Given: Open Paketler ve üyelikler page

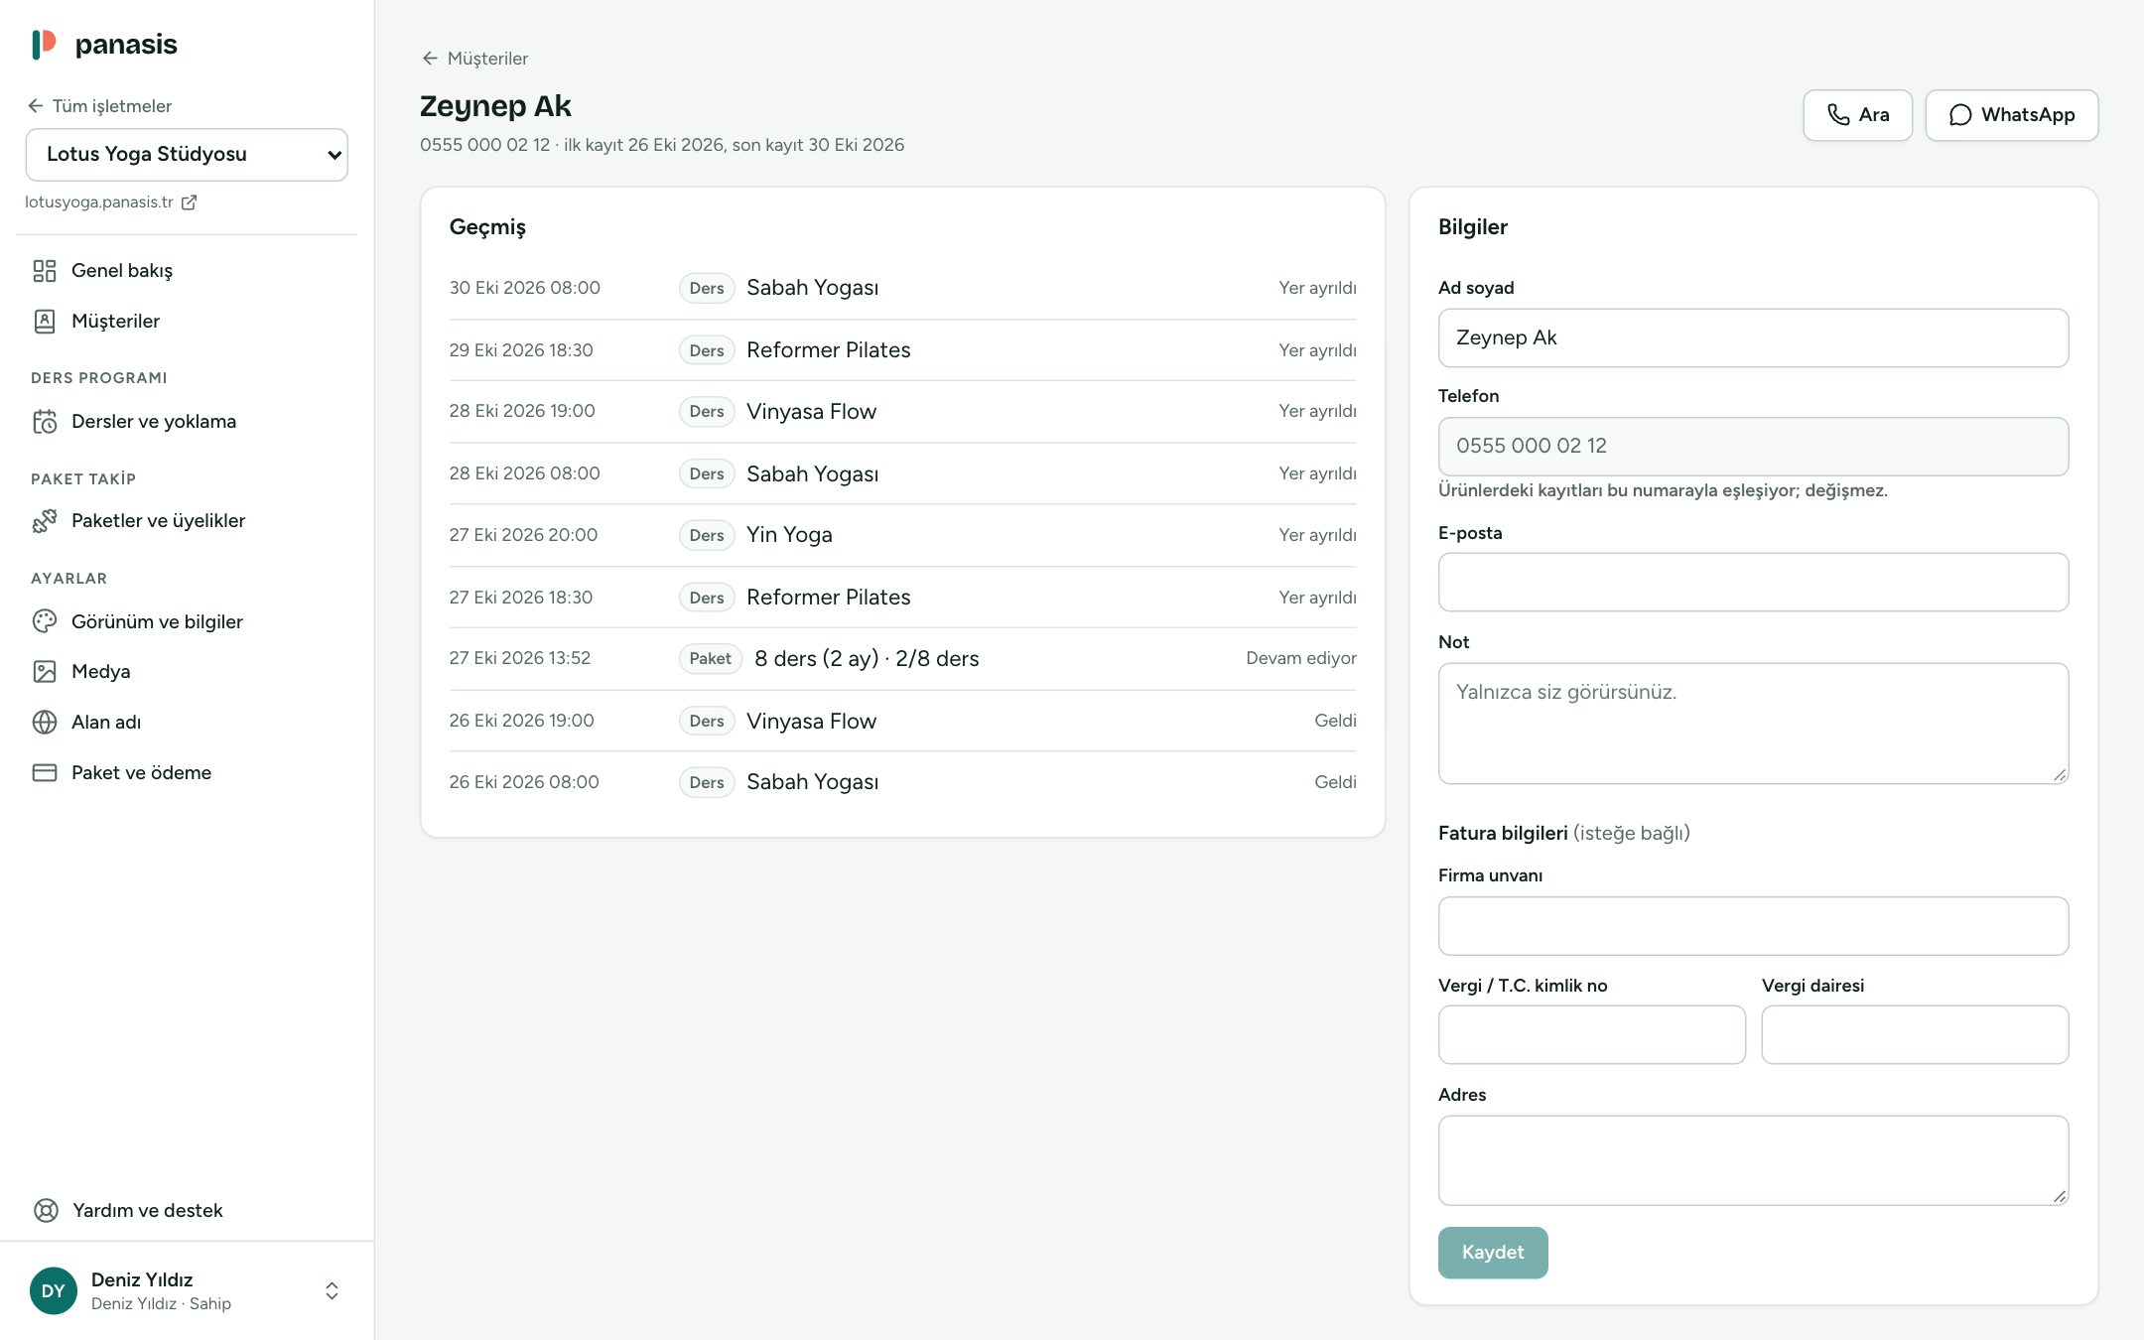Looking at the screenshot, I should (x=187, y=521).
